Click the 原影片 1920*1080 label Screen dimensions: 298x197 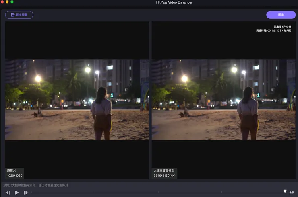(x=14, y=173)
